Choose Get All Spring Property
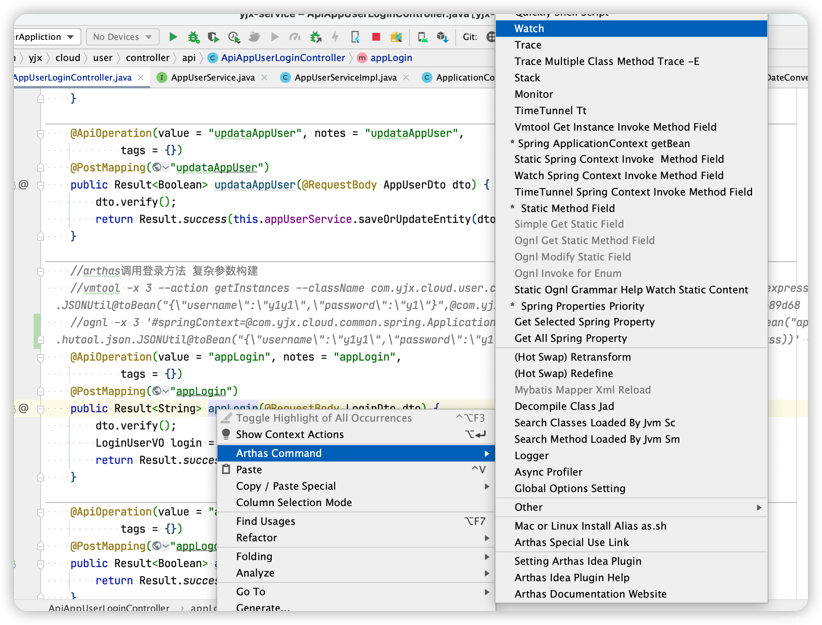Screen dimensions: 822x625 pyautogui.click(x=631, y=338)
